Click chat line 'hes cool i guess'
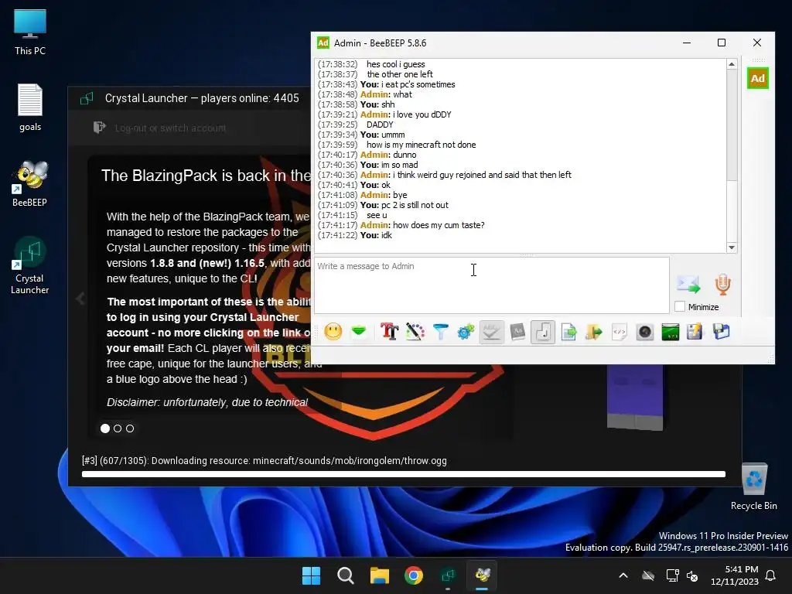The height and width of the screenshot is (594, 792). tap(395, 64)
